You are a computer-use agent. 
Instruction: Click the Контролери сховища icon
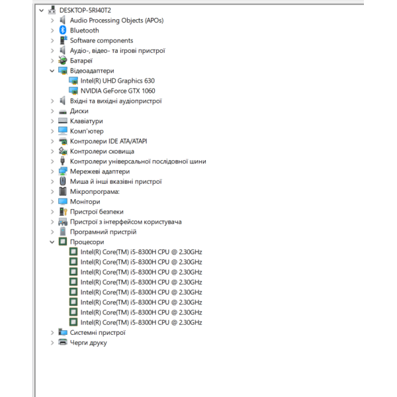(63, 151)
